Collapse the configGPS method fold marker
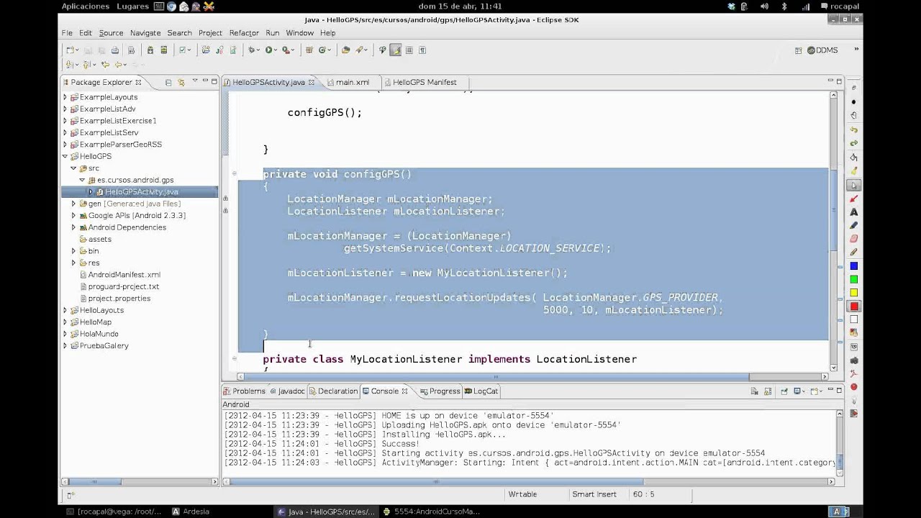This screenshot has width=921, height=518. click(234, 174)
